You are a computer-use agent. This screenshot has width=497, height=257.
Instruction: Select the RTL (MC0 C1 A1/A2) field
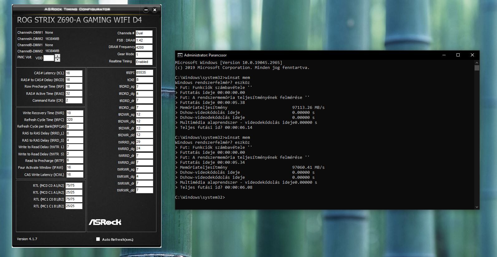74,192
